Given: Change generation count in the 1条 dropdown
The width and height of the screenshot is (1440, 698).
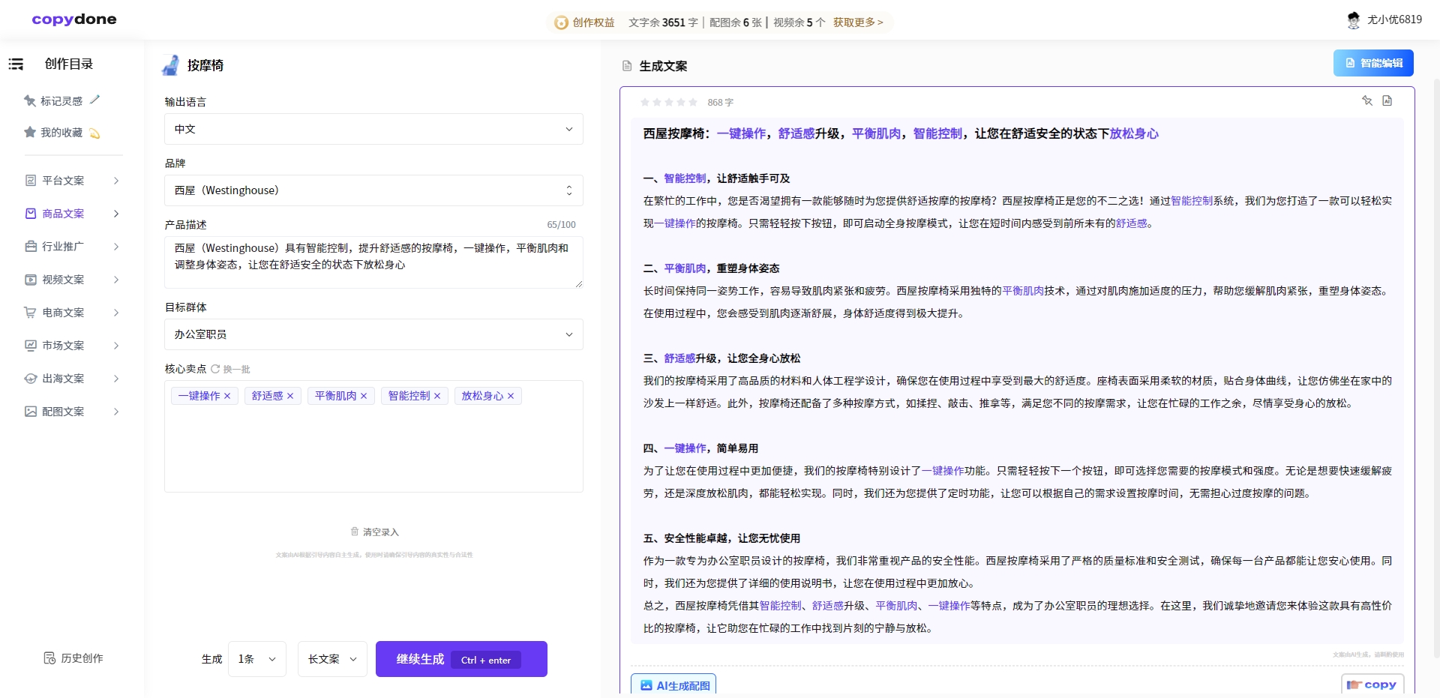Looking at the screenshot, I should (x=256, y=658).
